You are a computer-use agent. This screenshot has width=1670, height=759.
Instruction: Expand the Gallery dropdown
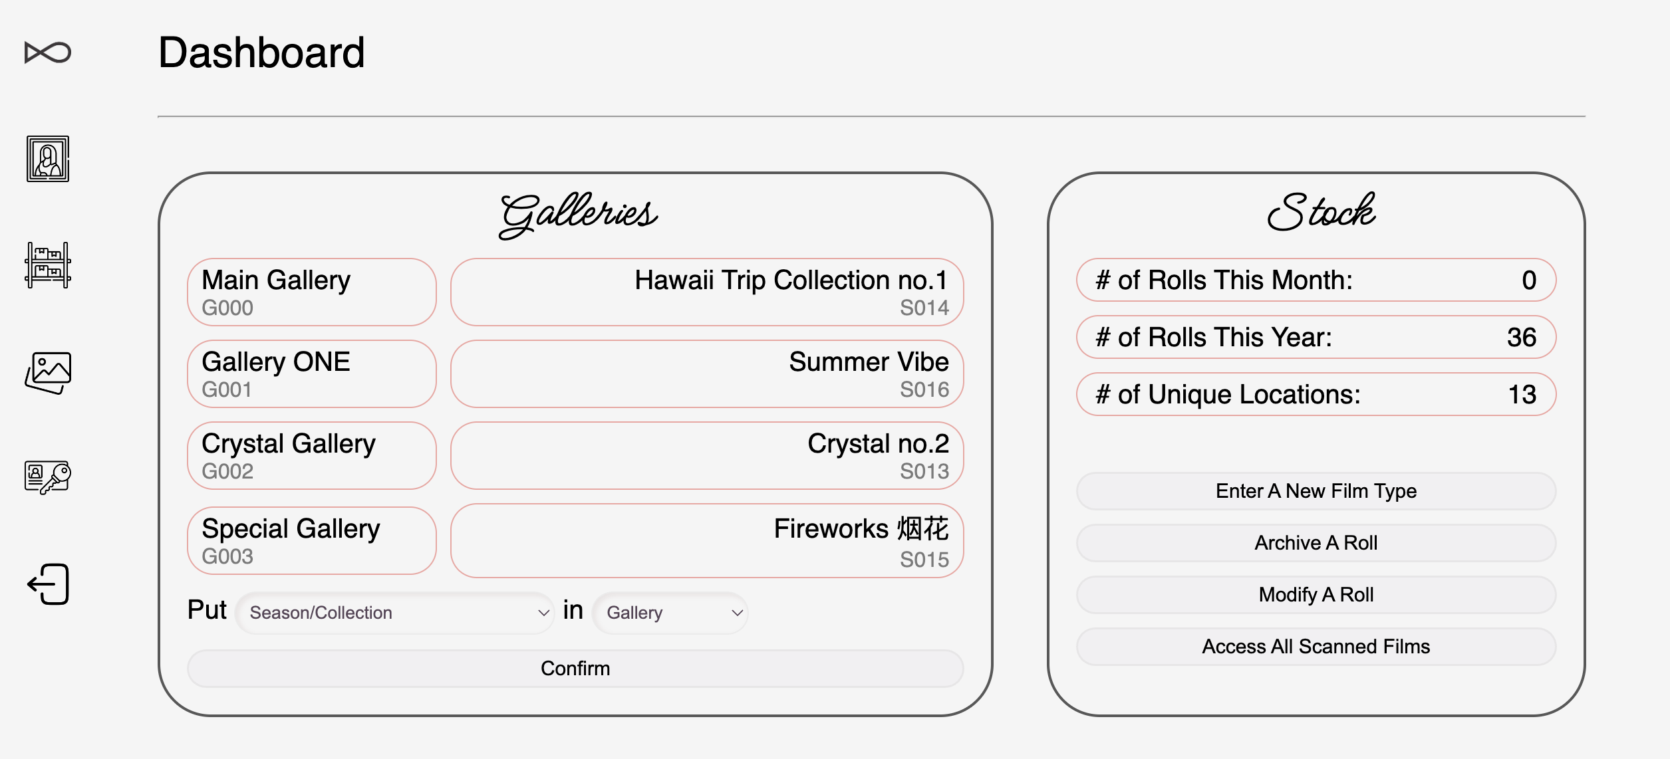tap(670, 613)
